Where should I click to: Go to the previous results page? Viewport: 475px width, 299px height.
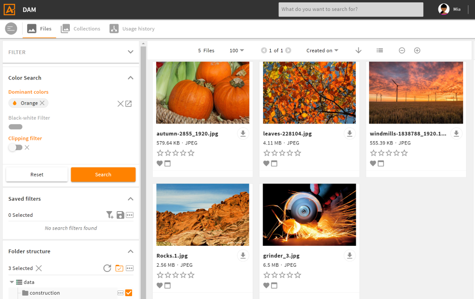264,50
